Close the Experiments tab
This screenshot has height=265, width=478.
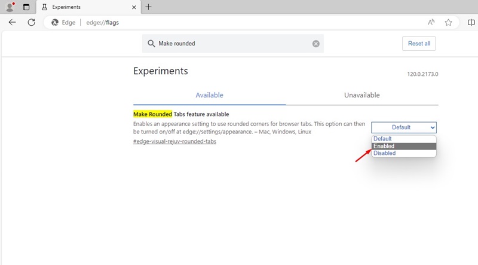point(134,7)
